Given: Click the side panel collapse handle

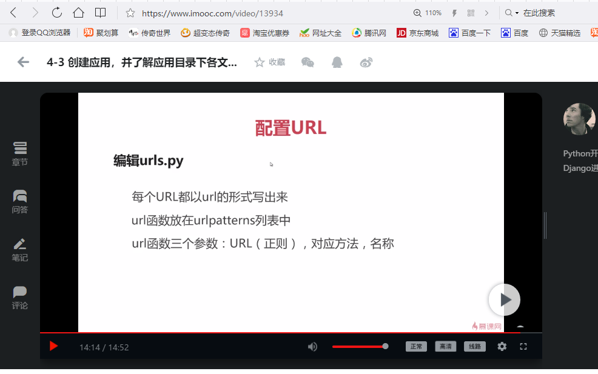Looking at the screenshot, I should click(545, 225).
